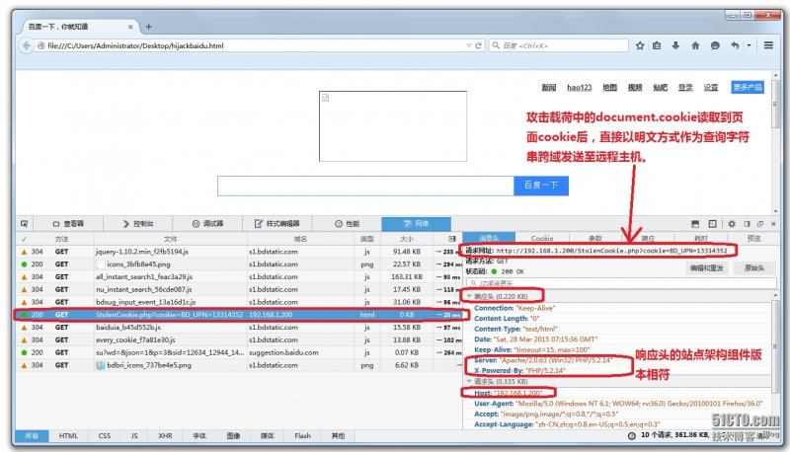Click the 更多产品 button

click(748, 88)
